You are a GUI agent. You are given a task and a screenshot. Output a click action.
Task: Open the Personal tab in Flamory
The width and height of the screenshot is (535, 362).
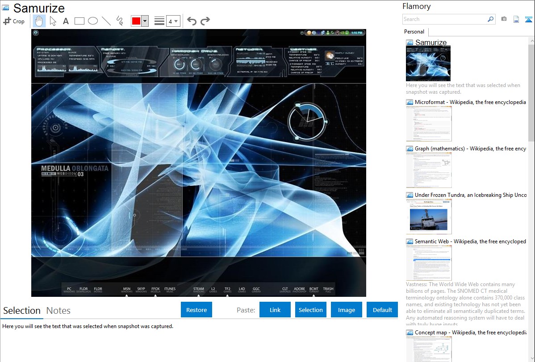[x=414, y=32]
